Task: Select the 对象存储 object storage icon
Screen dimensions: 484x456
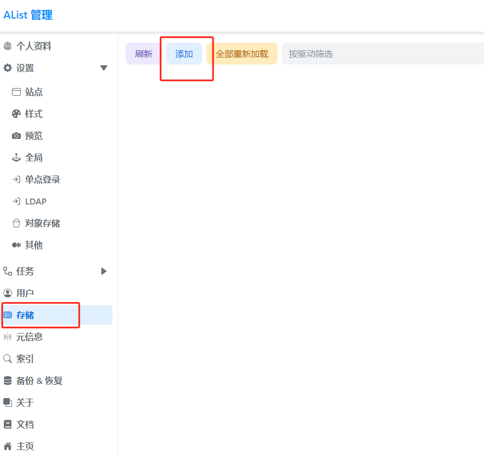Action: point(16,223)
